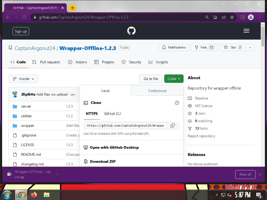
Task: Click the install app icon in address bar
Action: (x=215, y=17)
